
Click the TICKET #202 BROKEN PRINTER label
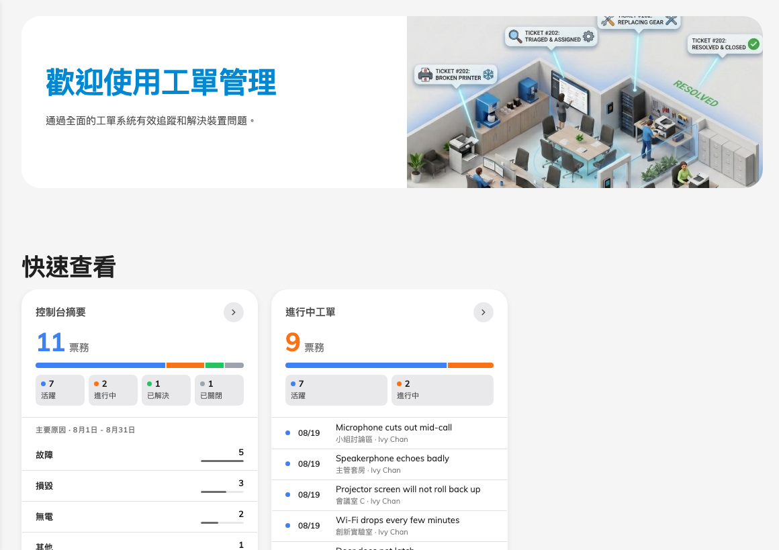click(456, 75)
